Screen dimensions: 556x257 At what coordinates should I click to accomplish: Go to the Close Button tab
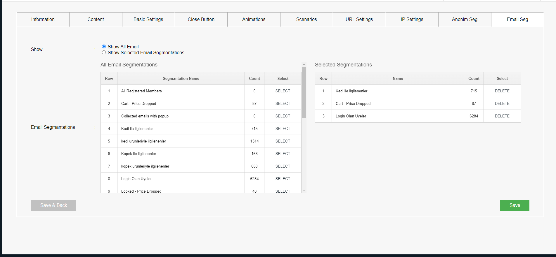[x=201, y=20]
